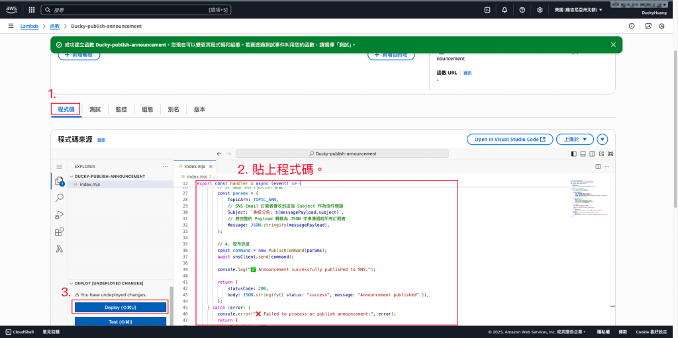Image resolution: width=678 pixels, height=338 pixels.
Task: Click the Test button
Action: click(x=121, y=321)
